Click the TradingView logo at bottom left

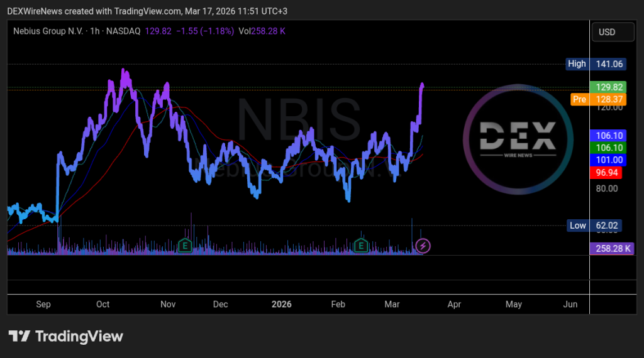pos(65,336)
